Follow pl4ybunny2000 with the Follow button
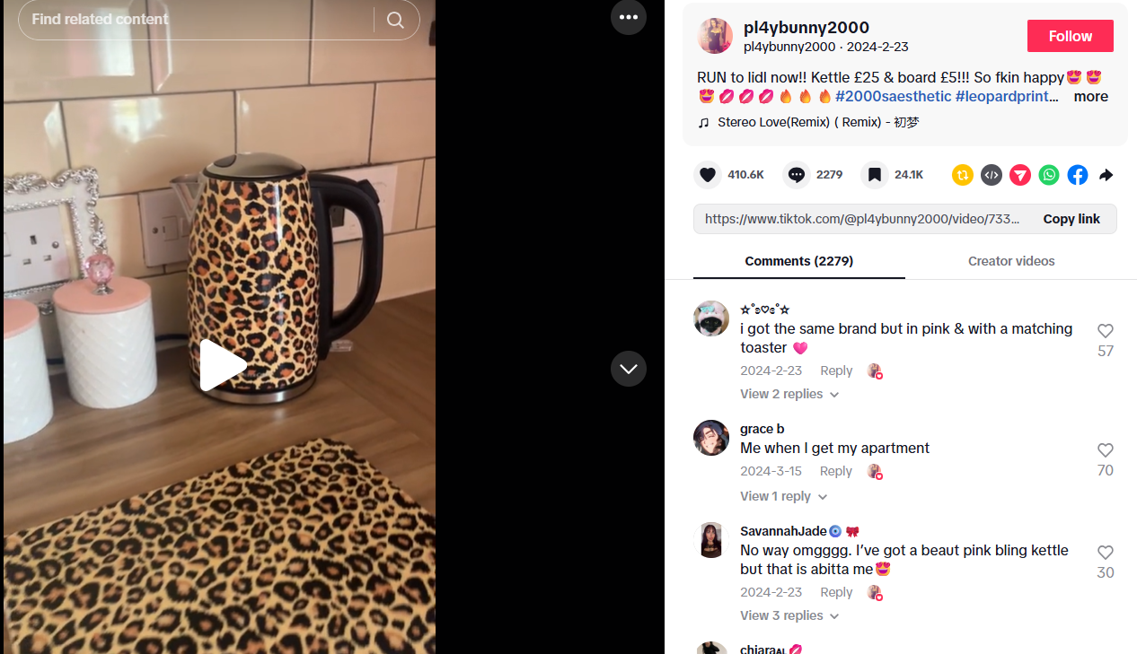Viewport: 1137px width, 654px height. pyautogui.click(x=1071, y=36)
